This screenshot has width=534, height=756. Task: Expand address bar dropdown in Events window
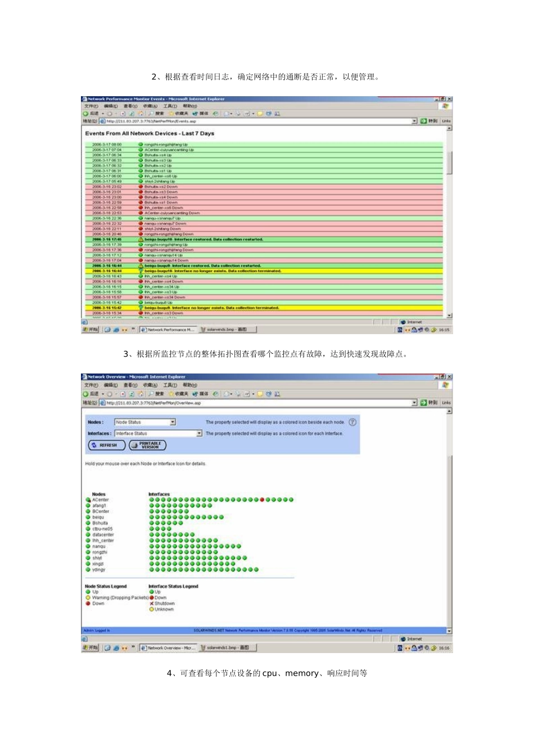point(415,121)
